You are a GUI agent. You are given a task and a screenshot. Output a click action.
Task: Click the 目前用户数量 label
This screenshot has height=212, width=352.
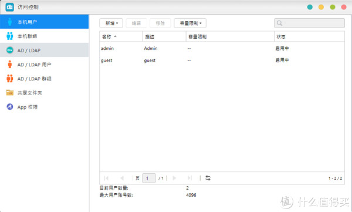(x=114, y=188)
